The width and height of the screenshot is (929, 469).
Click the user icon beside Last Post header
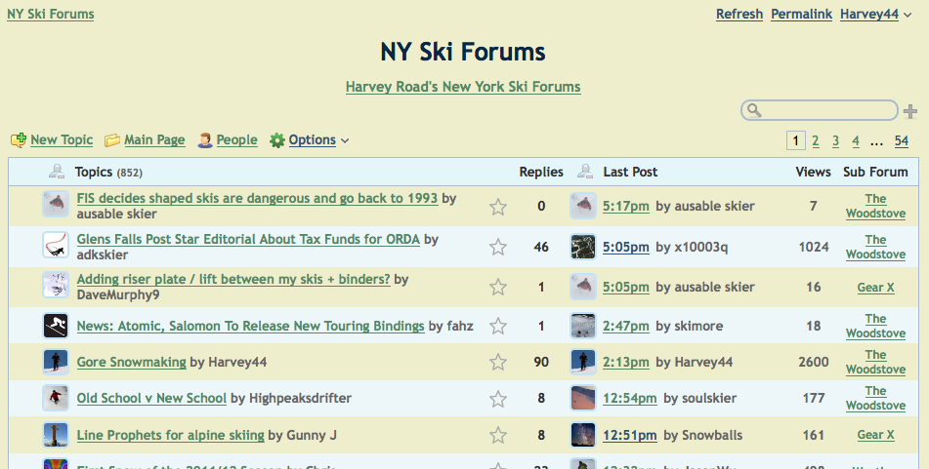(585, 172)
